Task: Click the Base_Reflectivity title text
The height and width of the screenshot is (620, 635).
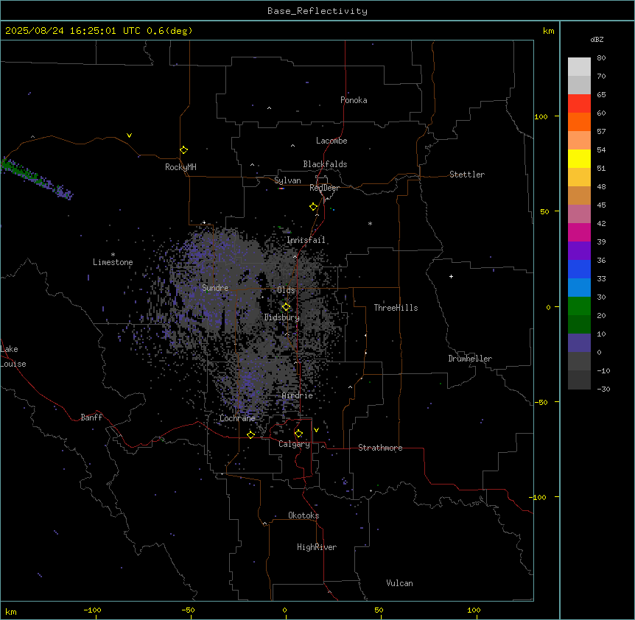Action: pyautogui.click(x=317, y=11)
